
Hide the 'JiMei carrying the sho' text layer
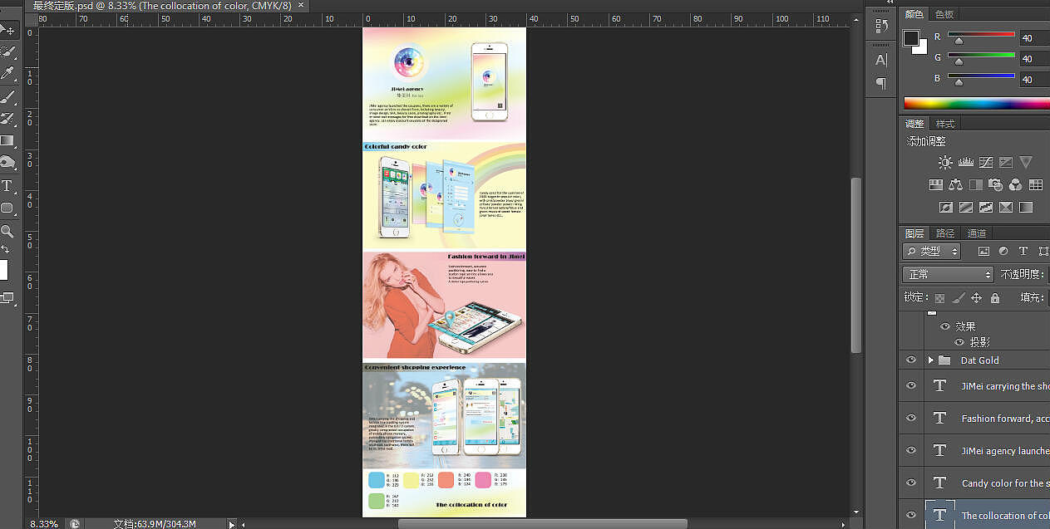tap(911, 385)
